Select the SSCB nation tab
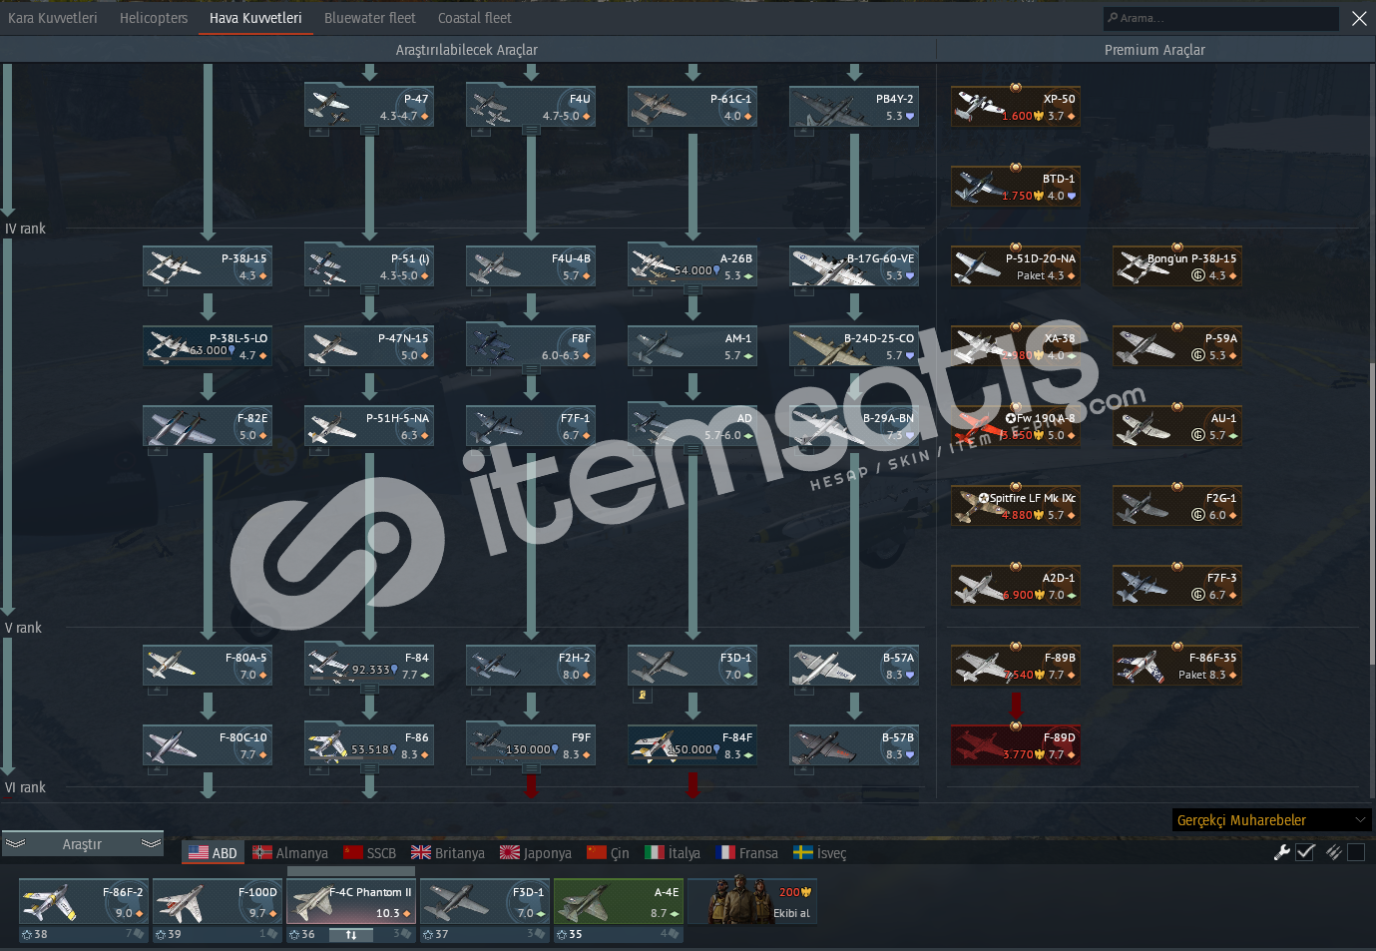 [370, 853]
